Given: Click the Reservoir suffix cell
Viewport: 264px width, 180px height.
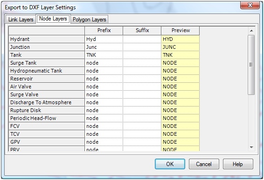Looking at the screenshot, I should coord(142,79).
